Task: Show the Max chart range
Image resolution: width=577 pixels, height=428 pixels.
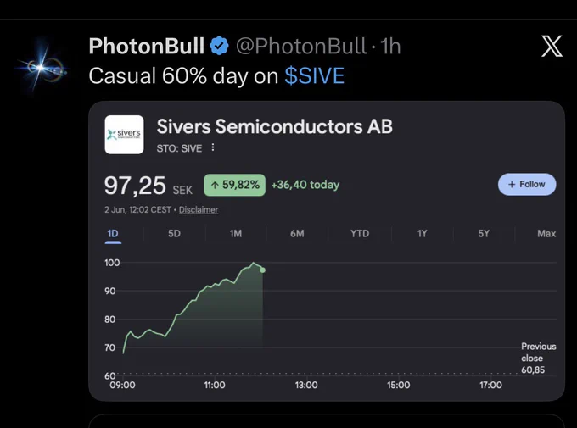Action: pyautogui.click(x=546, y=233)
